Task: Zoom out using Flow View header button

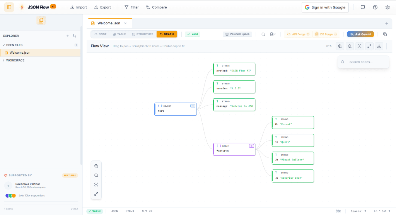Action: click(350, 46)
